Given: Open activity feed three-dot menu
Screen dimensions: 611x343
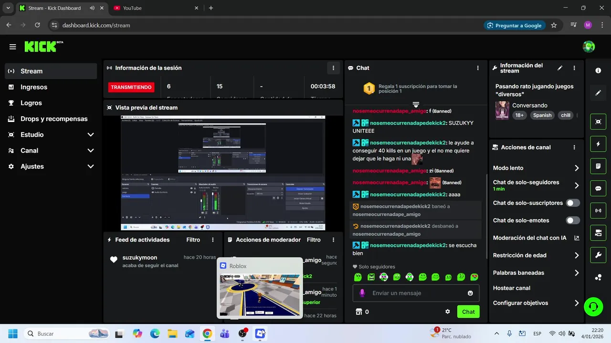Looking at the screenshot, I should pyautogui.click(x=213, y=240).
